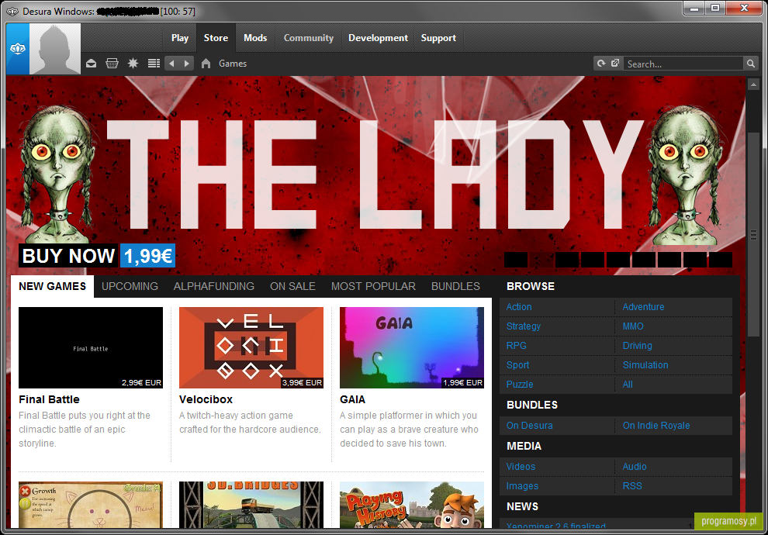This screenshot has width=768, height=535.
Task: Open the Velocibox game thumbnail
Action: point(251,347)
